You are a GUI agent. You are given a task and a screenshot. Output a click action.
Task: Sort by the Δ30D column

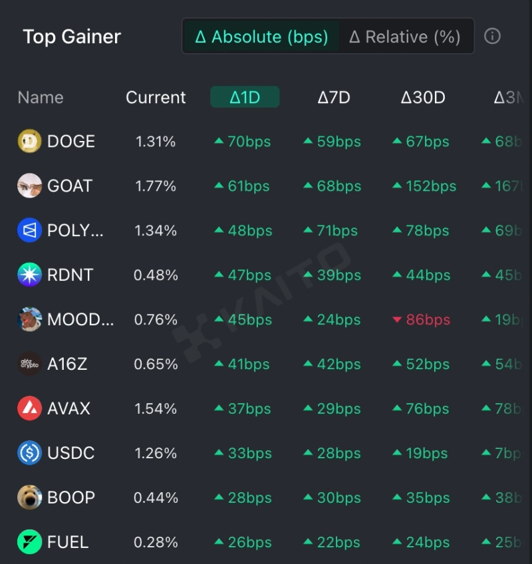[x=423, y=98]
